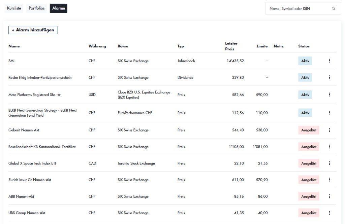Expand the options menu for BLKB Next Generation fund
The width and height of the screenshot is (345, 224).
(329, 113)
